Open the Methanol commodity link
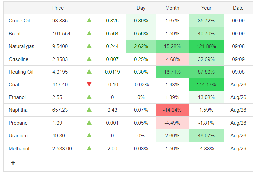The image size is (255, 174). [x=19, y=149]
